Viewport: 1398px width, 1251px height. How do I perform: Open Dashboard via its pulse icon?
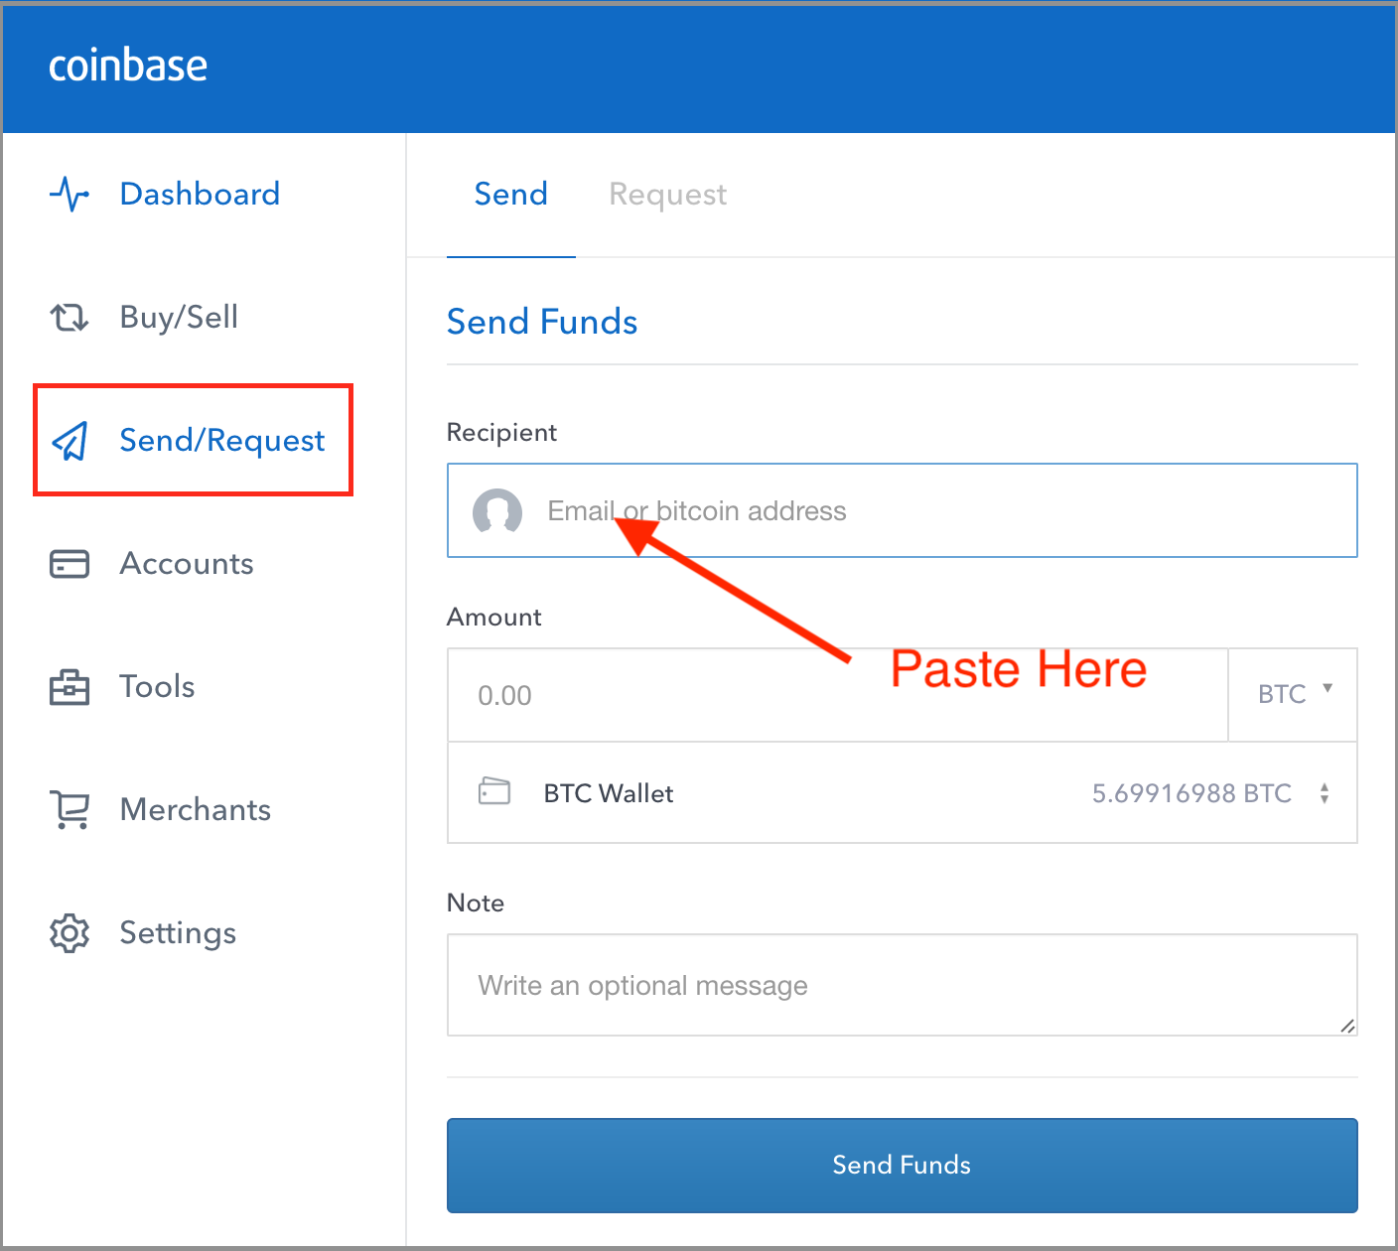pyautogui.click(x=70, y=194)
